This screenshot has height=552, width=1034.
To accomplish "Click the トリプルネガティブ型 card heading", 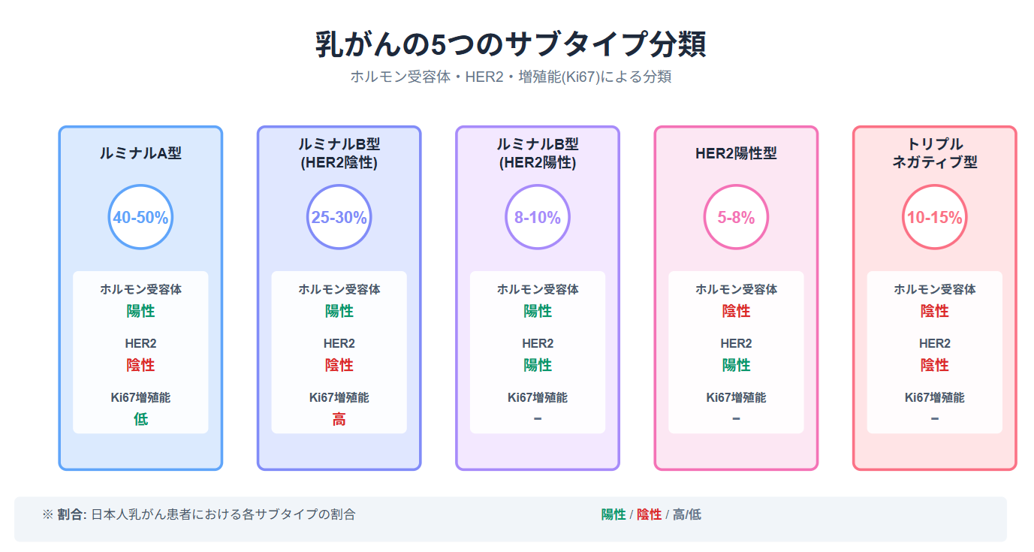I will [934, 153].
